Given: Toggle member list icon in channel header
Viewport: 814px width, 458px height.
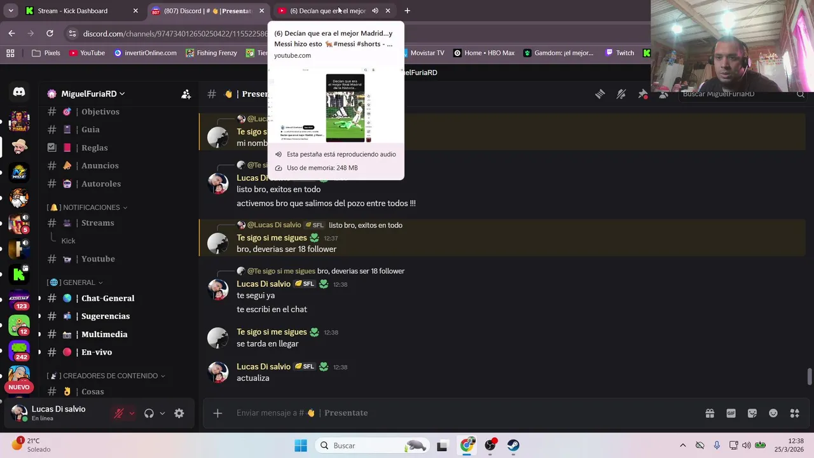Looking at the screenshot, I should tap(664, 94).
